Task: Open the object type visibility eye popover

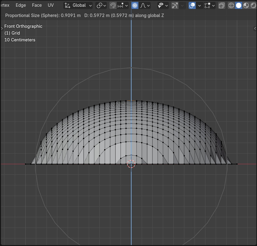Action: coord(163,5)
